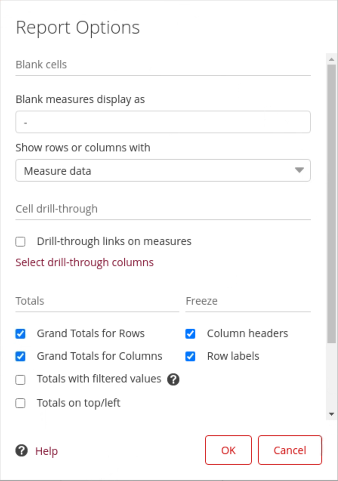The image size is (338, 481).
Task: Click the scrollbar down arrow
Action: [x=332, y=414]
